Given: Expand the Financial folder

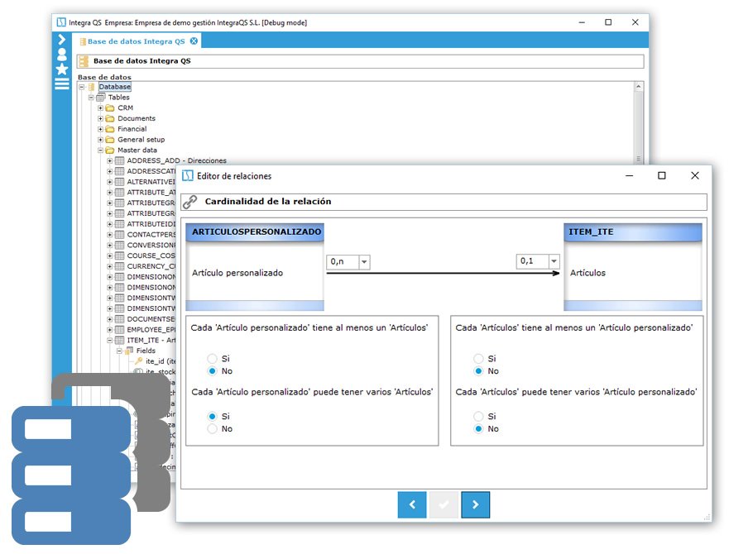Looking at the screenshot, I should pyautogui.click(x=100, y=129).
